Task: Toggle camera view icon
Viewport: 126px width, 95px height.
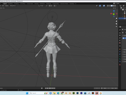Action: pos(116,24)
